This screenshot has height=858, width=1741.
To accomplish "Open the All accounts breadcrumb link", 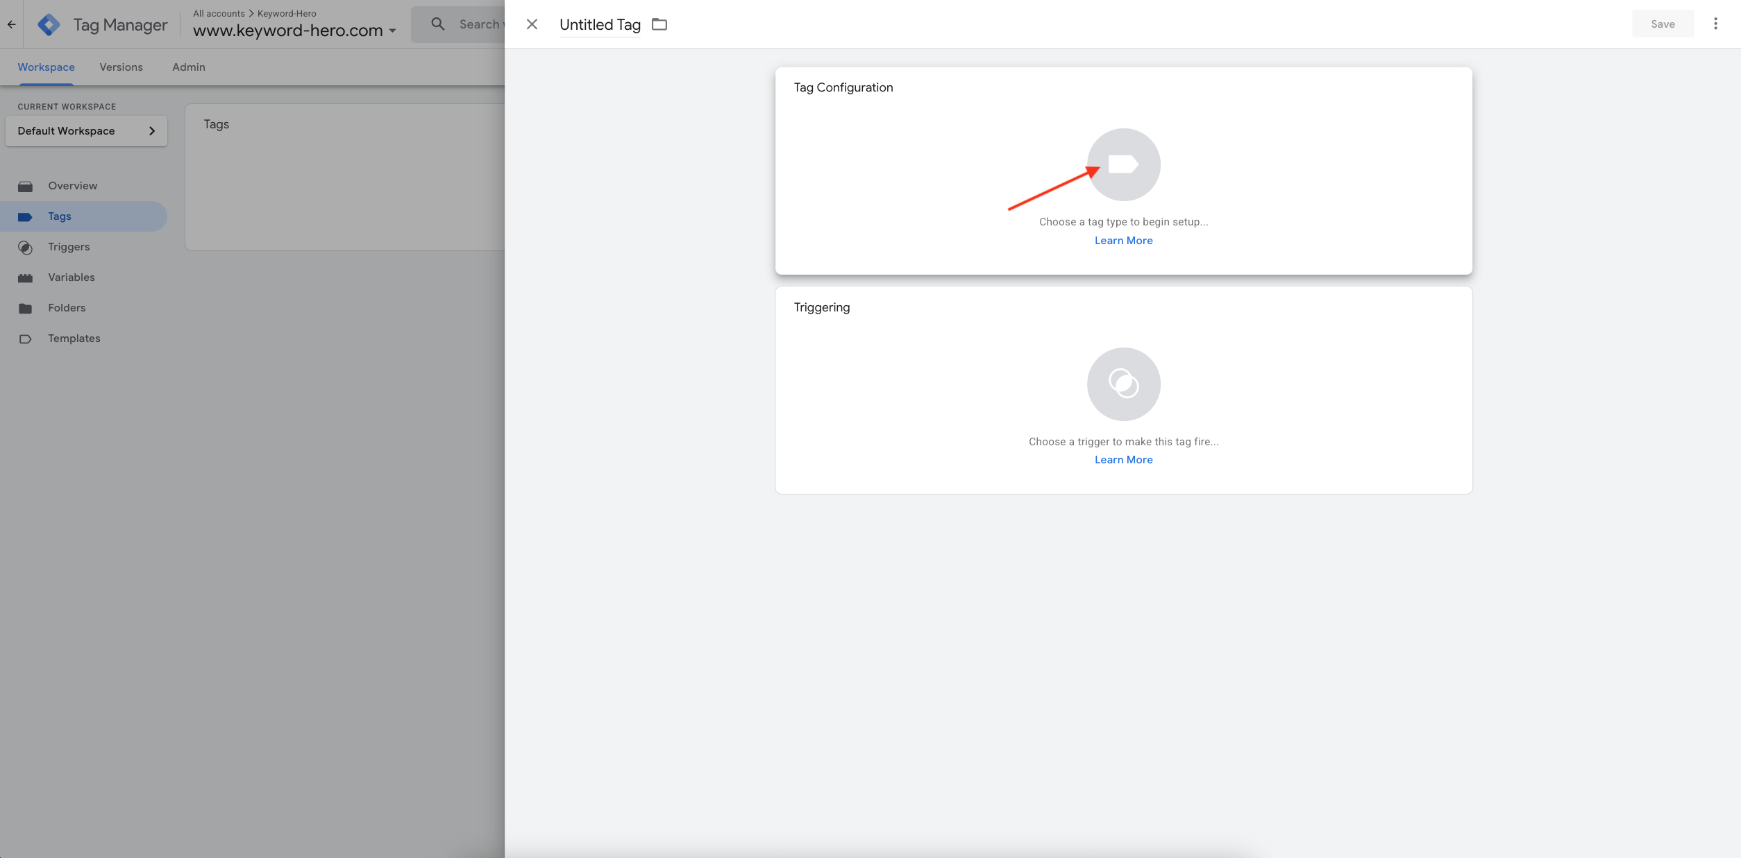I will (219, 13).
